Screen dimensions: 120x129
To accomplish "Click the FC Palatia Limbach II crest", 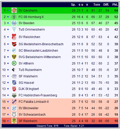I will [x=14, y=102].
